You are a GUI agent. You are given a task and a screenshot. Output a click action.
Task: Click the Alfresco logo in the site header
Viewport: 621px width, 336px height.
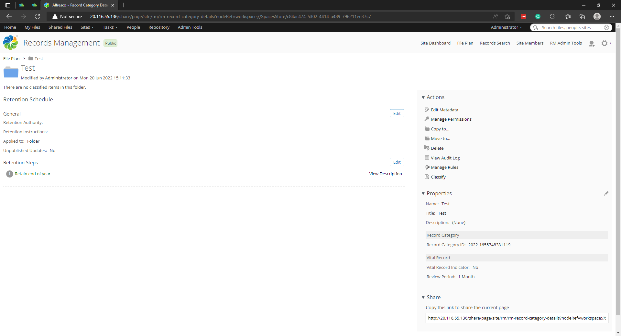pyautogui.click(x=10, y=43)
